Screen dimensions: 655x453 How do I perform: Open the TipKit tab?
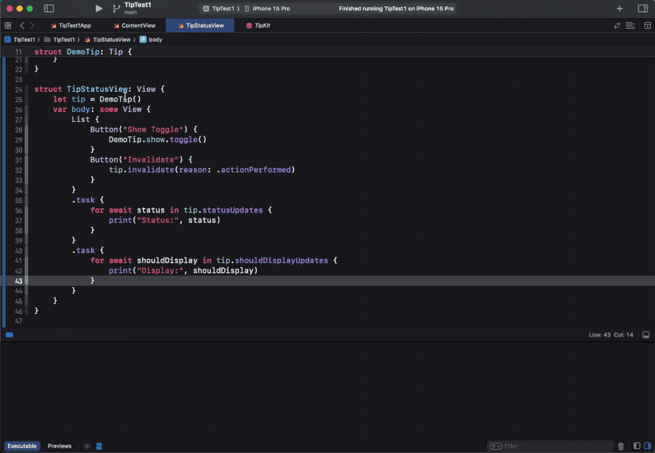click(x=257, y=26)
